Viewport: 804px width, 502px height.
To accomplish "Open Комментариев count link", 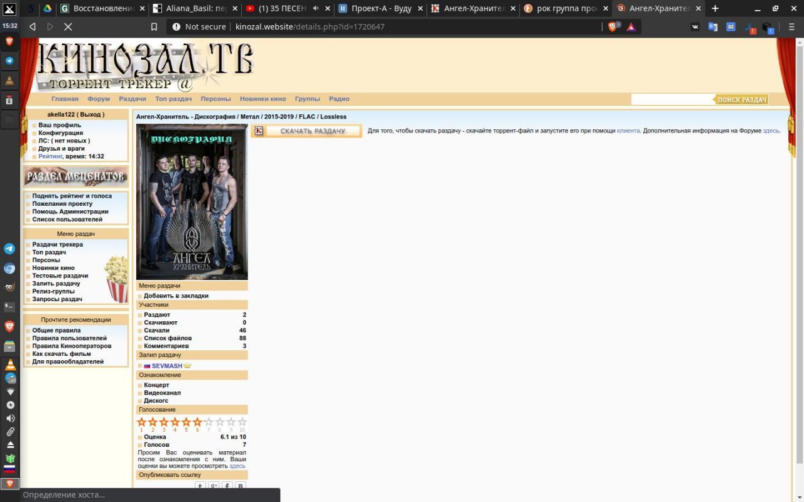I will [x=166, y=346].
